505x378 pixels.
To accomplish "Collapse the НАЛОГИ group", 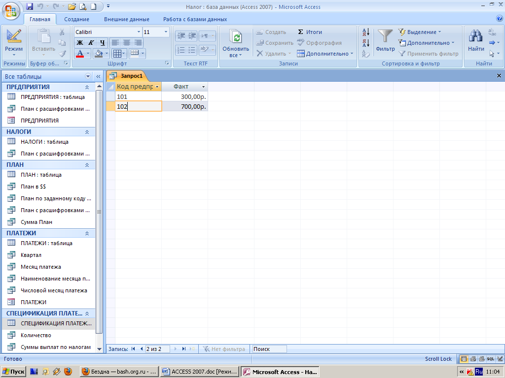I will 87,132.
